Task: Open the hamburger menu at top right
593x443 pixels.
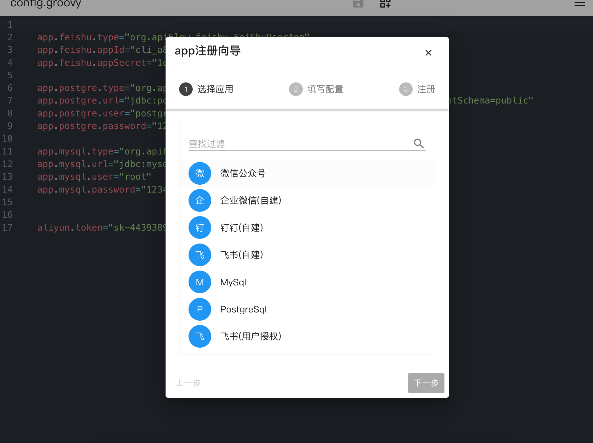Action: 579,4
